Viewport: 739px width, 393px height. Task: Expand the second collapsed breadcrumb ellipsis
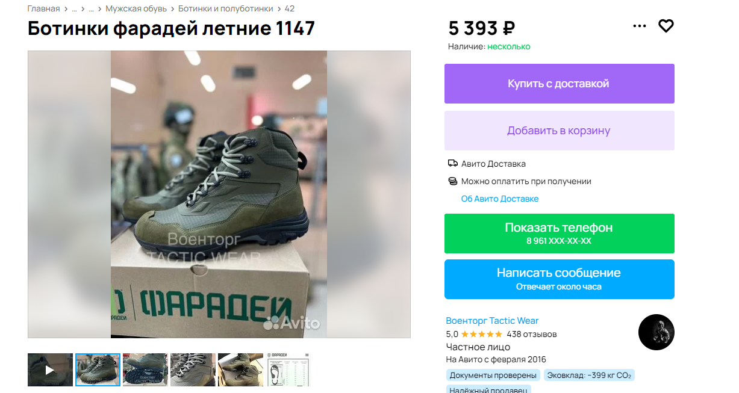pyautogui.click(x=92, y=8)
